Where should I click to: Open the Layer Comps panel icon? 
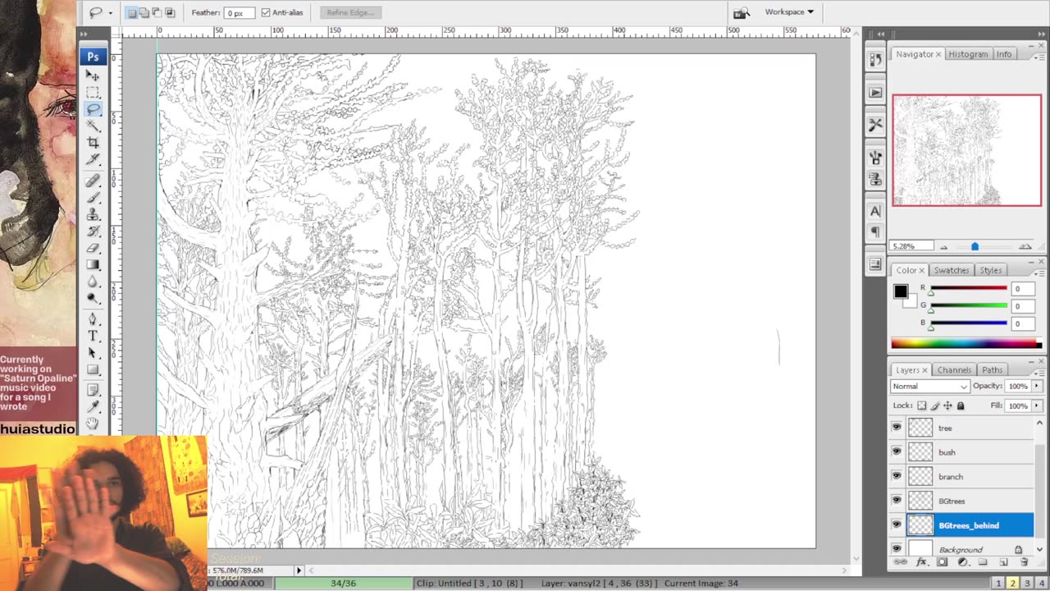875,264
